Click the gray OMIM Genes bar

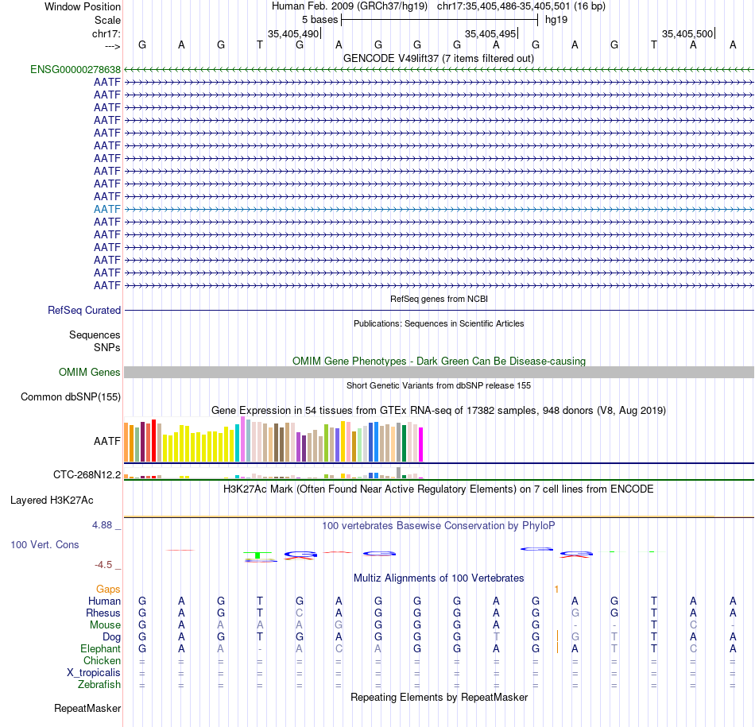pyautogui.click(x=439, y=372)
